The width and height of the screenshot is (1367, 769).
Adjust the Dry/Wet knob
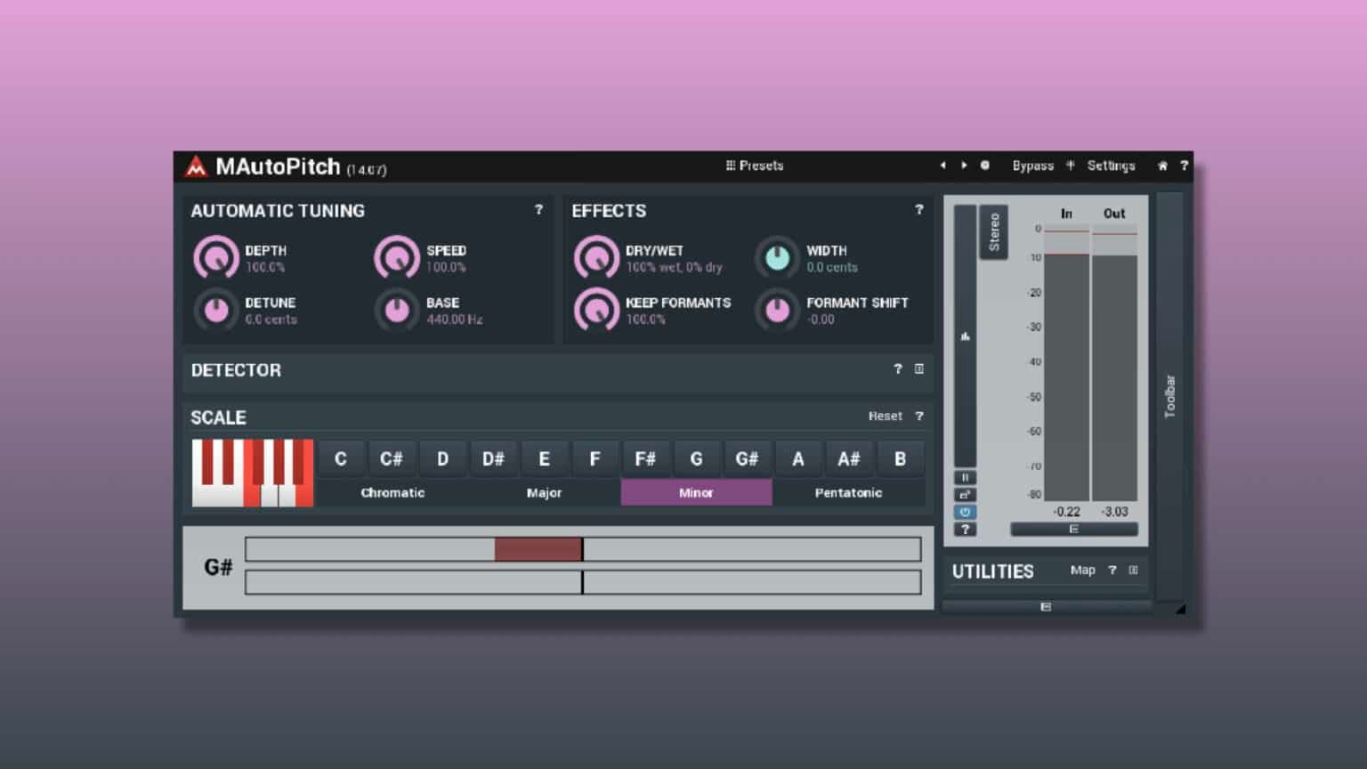tap(597, 257)
